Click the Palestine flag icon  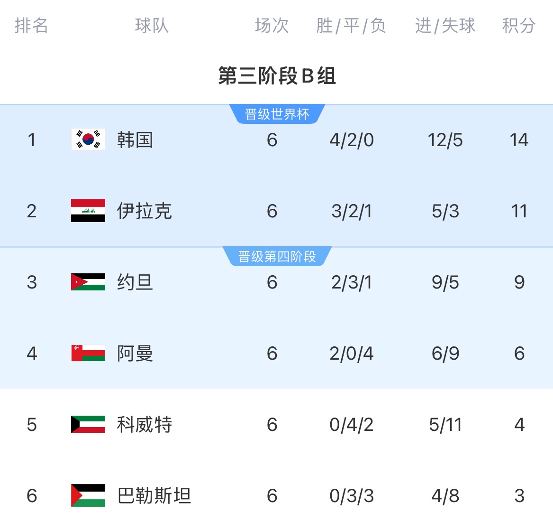[x=88, y=495]
